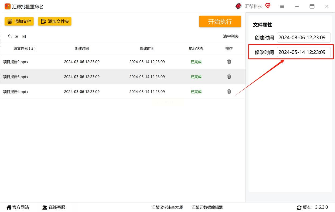This screenshot has width=335, height=212.
Task: Remove 项目报告4.pptx using its trash icon
Action: pos(229,92)
